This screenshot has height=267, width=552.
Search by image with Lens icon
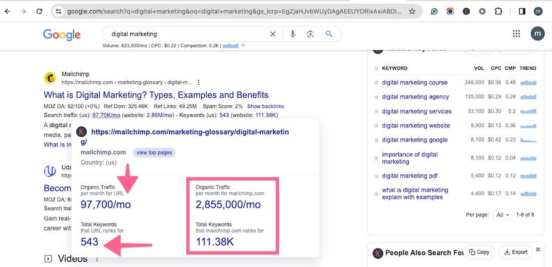(310, 34)
